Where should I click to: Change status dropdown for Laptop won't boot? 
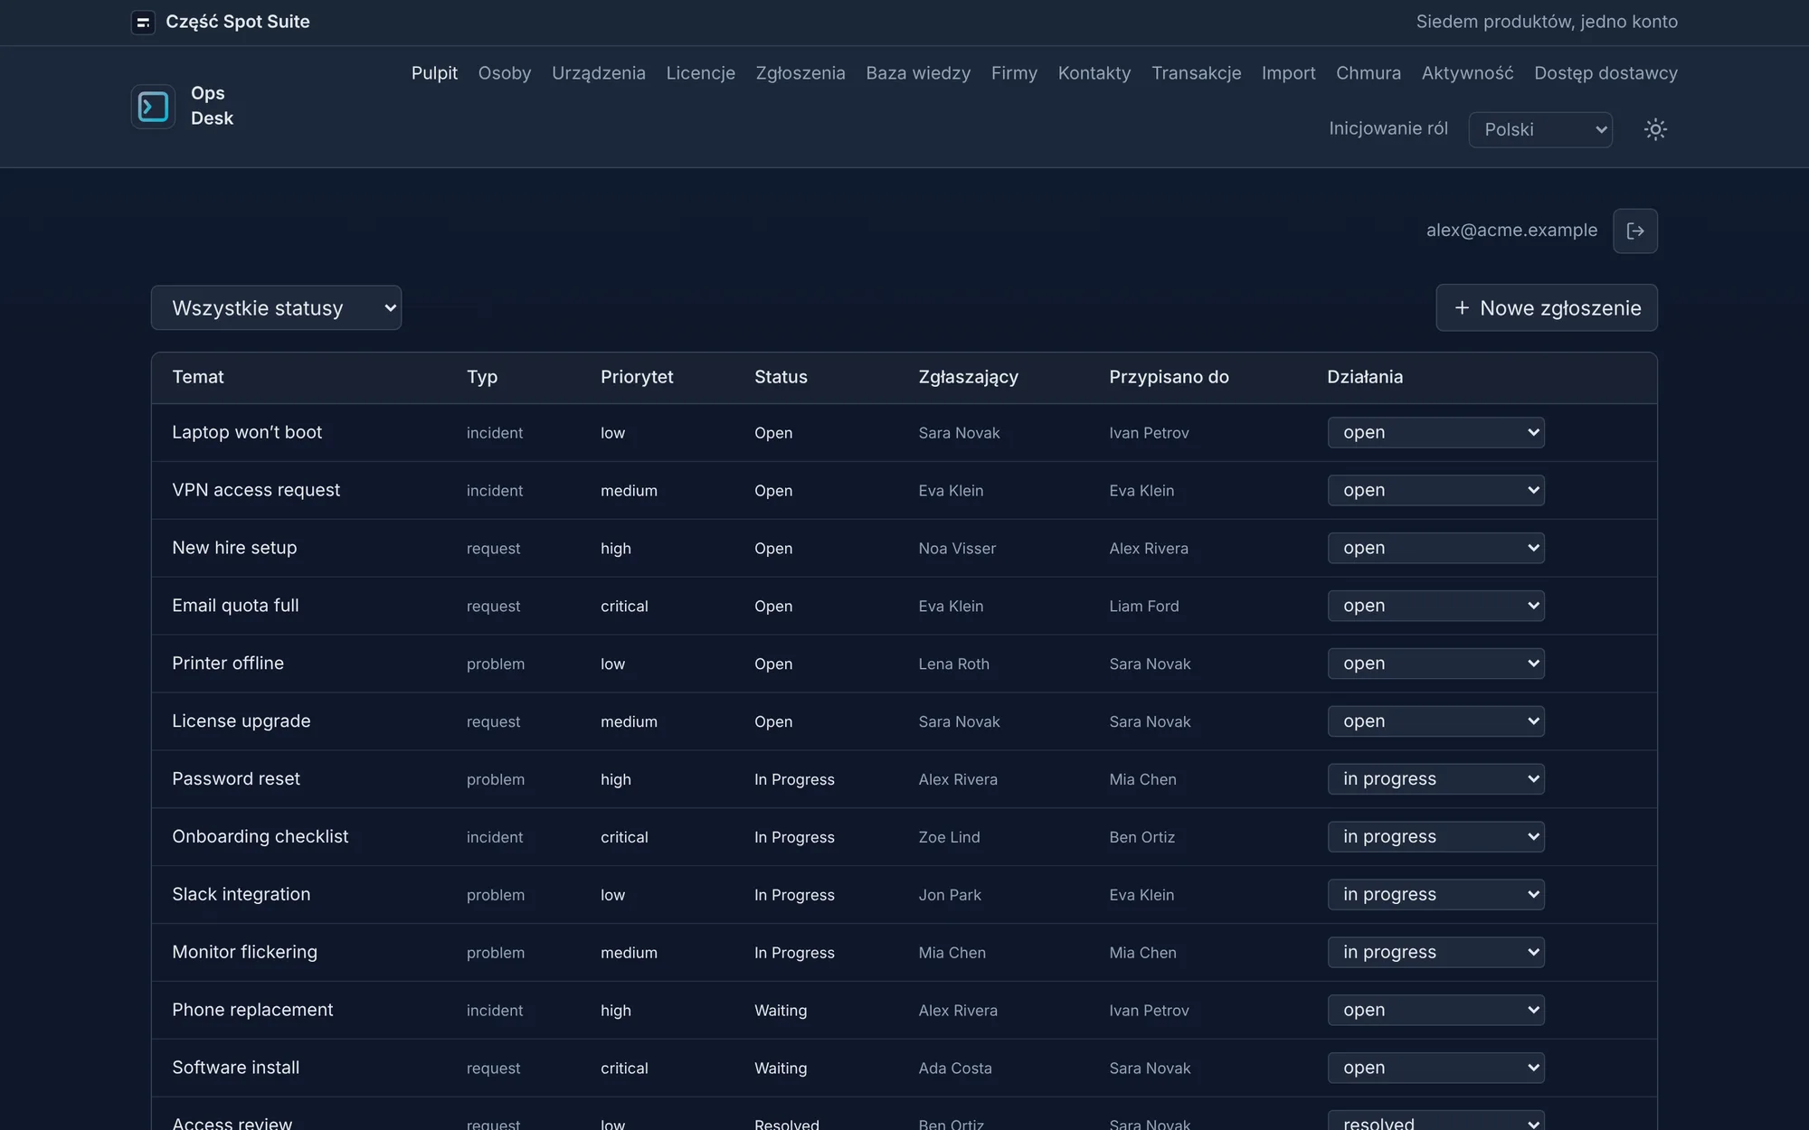pyautogui.click(x=1436, y=432)
